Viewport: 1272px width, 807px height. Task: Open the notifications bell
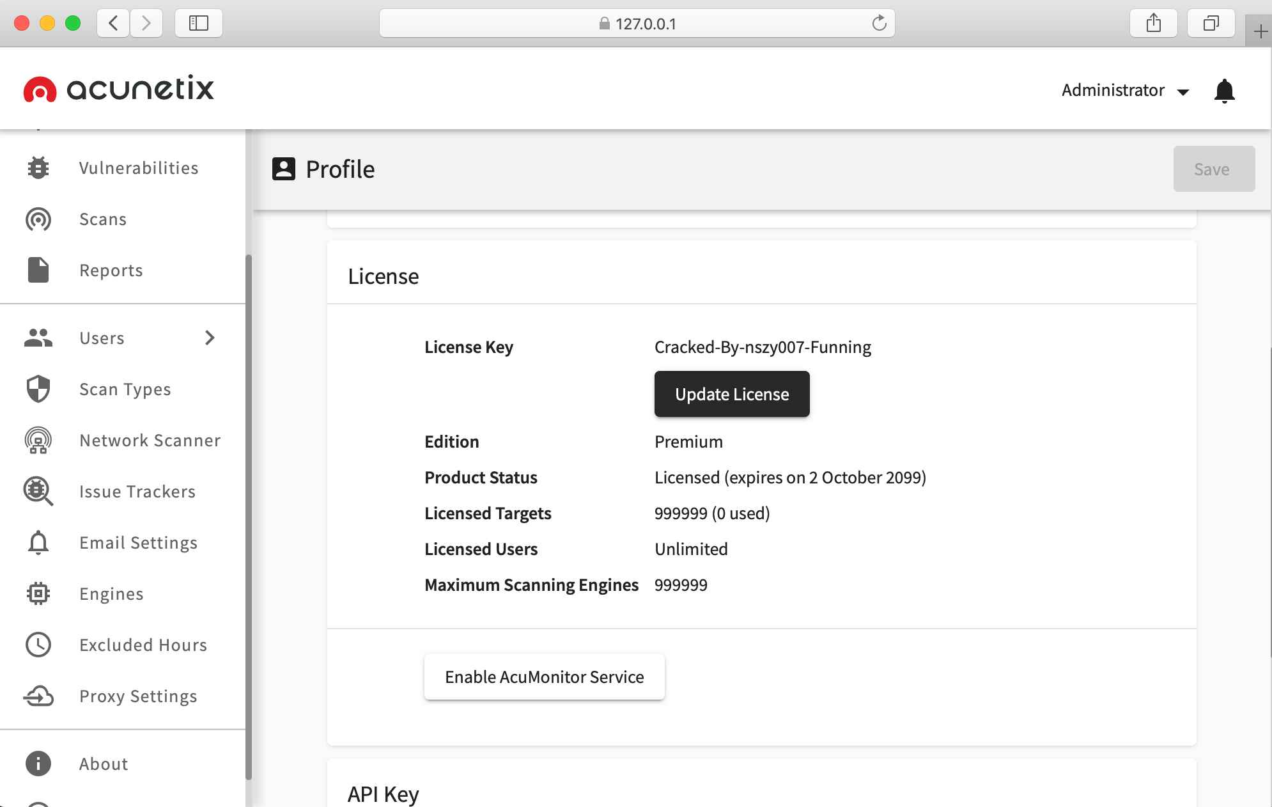tap(1224, 91)
